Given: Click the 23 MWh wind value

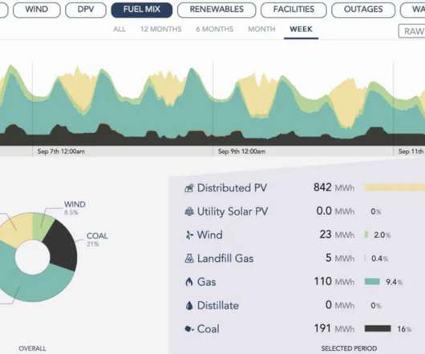Looking at the screenshot, I should (x=337, y=235).
